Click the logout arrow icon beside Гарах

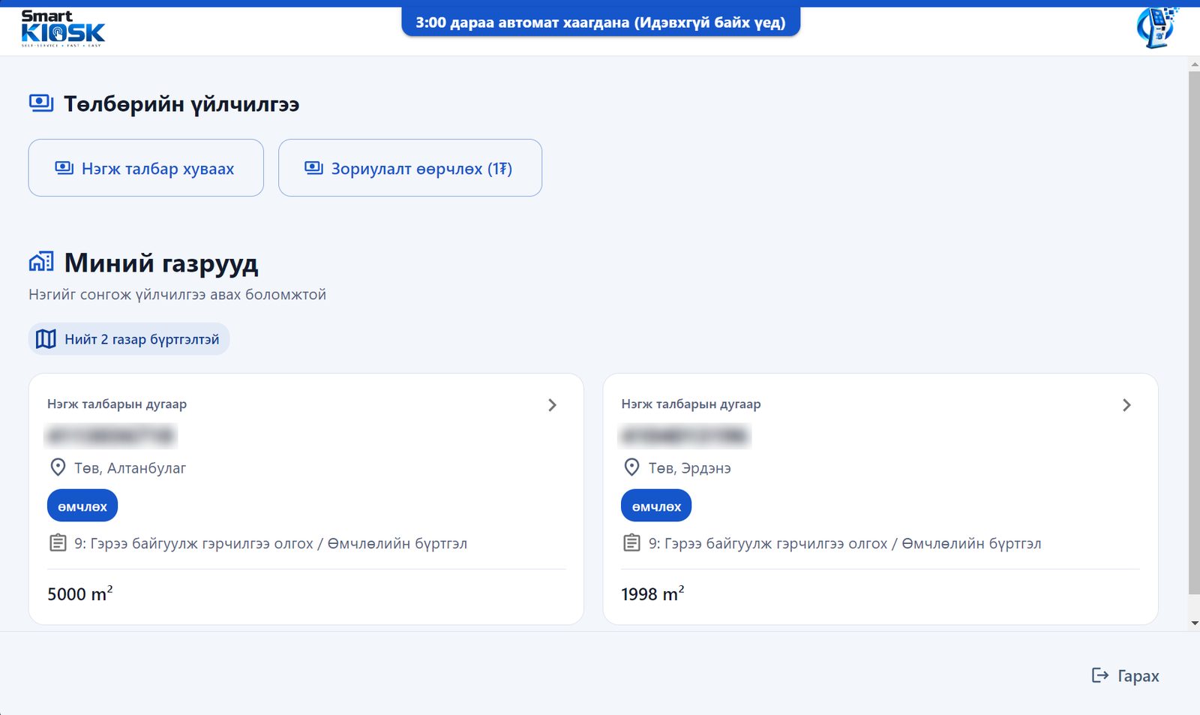coord(1100,675)
